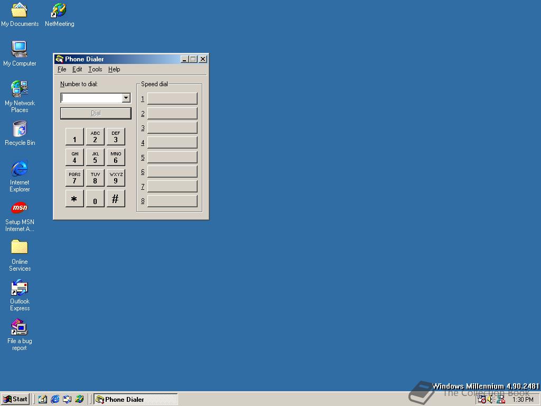Screen dimensions: 541x406
Task: Click speed dial button 6
Action: (172, 172)
